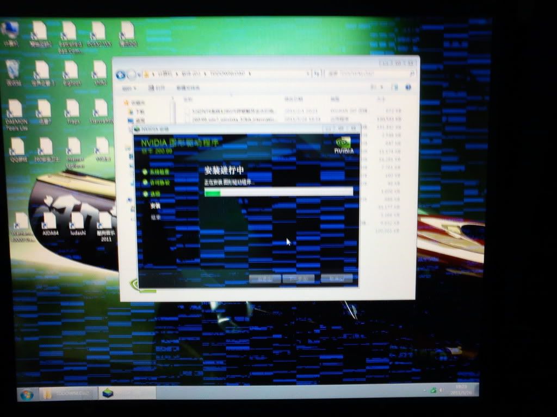Click the installation progress bar
Image resolution: width=557 pixels, height=417 pixels.
coord(278,192)
